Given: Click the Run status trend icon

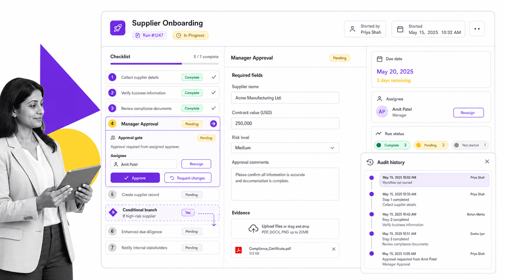Looking at the screenshot, I should [378, 133].
